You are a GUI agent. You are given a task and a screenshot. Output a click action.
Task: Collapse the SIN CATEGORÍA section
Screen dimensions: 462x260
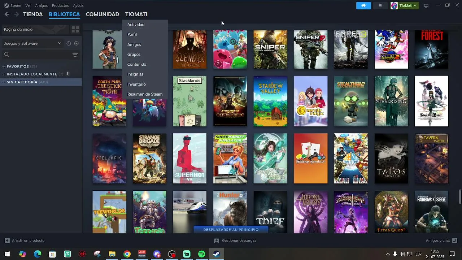pyautogui.click(x=4, y=82)
